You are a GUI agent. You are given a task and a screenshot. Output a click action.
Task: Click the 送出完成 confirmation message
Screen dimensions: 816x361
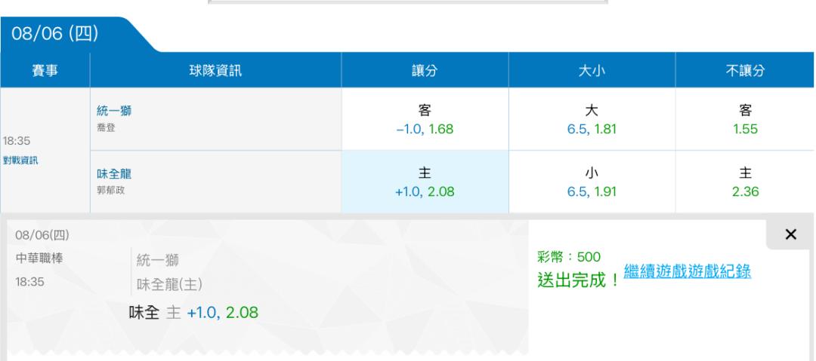(x=579, y=280)
